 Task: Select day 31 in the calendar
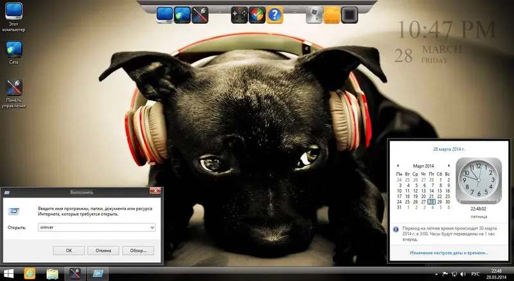(399, 207)
